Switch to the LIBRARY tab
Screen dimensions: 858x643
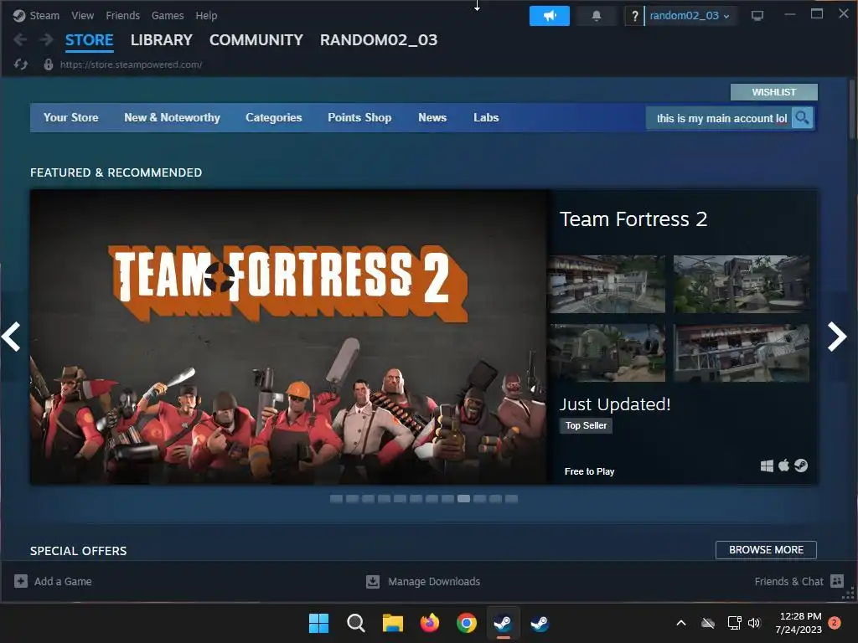[x=162, y=40]
